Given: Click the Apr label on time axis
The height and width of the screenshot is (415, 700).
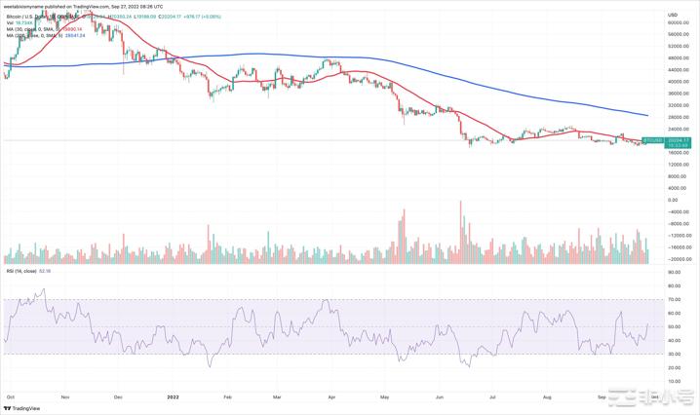Looking at the screenshot, I should [332, 397].
